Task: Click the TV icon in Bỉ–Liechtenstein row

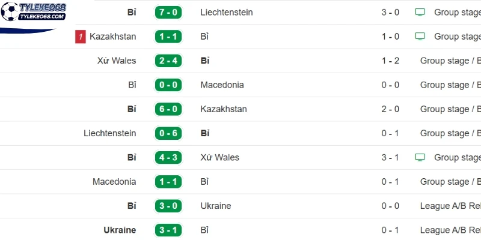Action: tap(420, 12)
